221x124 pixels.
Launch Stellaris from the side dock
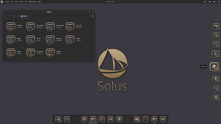(214, 67)
